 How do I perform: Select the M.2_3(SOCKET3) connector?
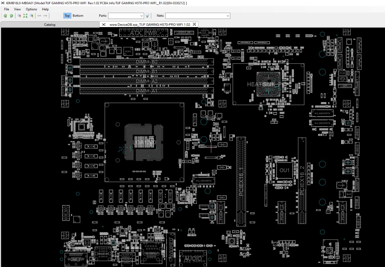coord(322,113)
